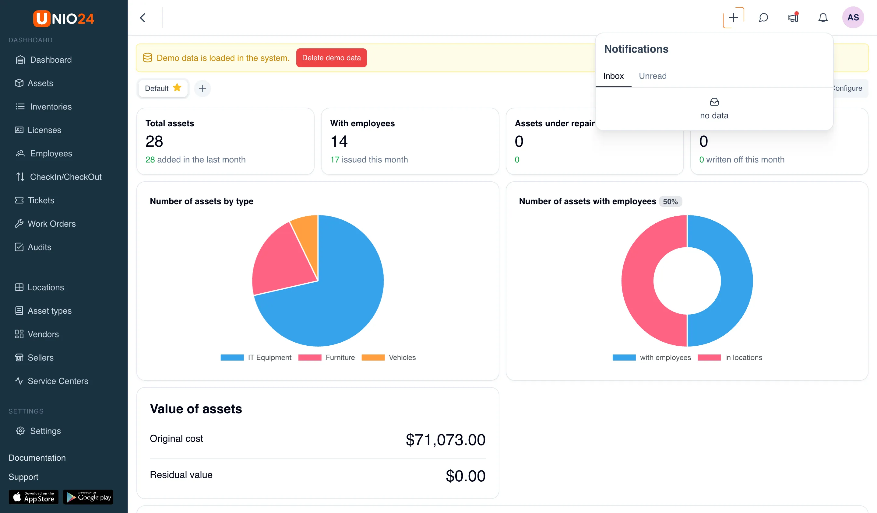
Task: Select the Inbox notifications tab
Action: 613,76
